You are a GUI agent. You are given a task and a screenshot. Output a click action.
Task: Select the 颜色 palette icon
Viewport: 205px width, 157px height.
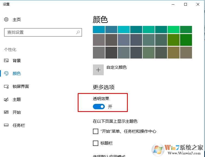point(6,73)
